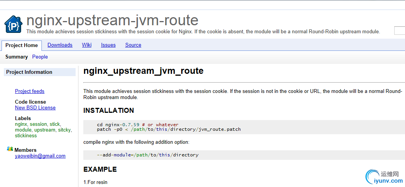
Task: Click the nginx_upstream_jvm_route heading
Action: [x=143, y=71]
